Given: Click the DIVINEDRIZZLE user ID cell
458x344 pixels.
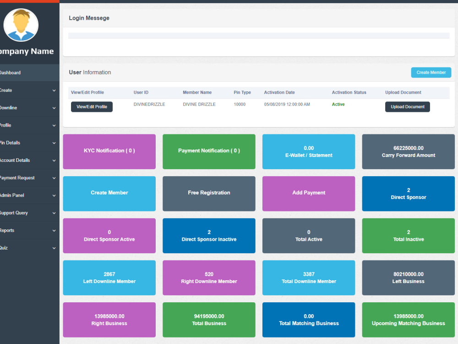Looking at the screenshot, I should [149, 104].
